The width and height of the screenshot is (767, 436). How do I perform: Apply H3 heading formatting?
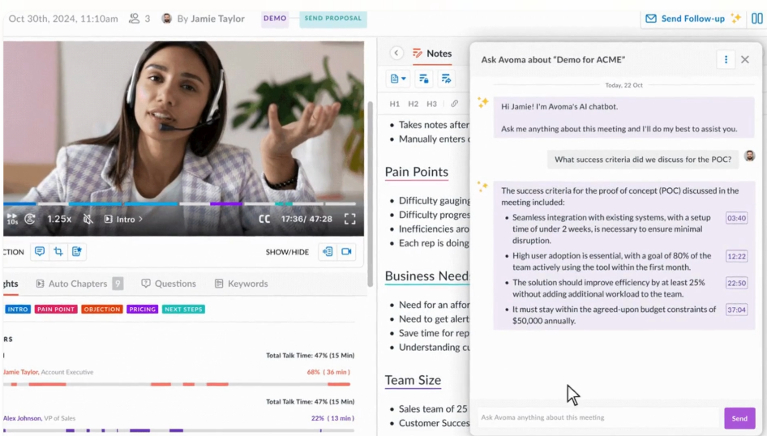[431, 104]
